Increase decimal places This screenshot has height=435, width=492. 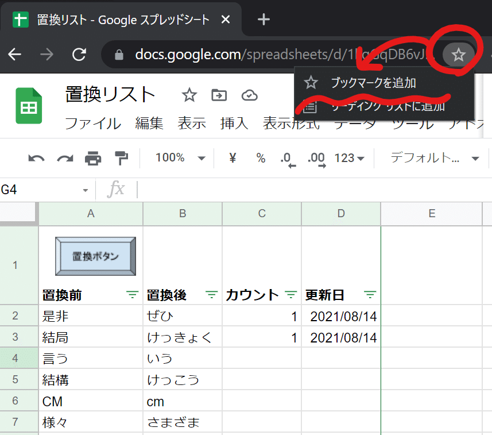click(x=316, y=159)
